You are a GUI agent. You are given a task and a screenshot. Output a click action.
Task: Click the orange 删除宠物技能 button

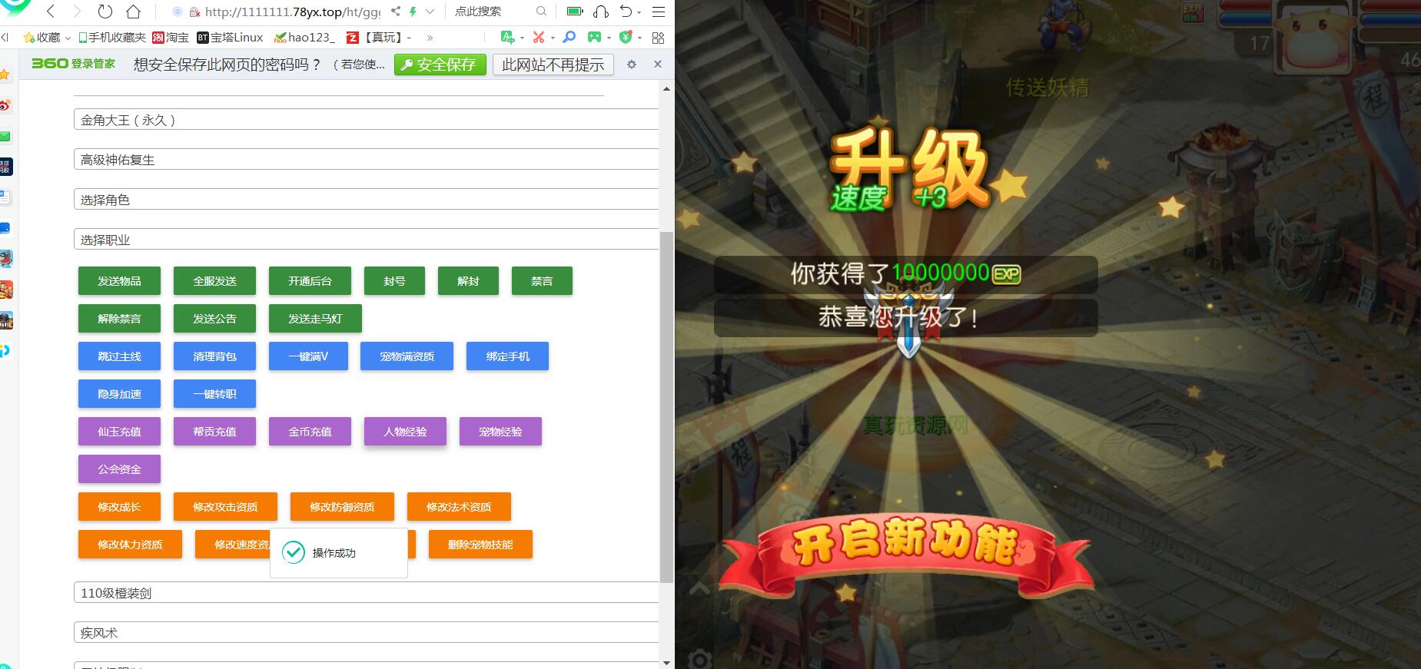click(480, 545)
